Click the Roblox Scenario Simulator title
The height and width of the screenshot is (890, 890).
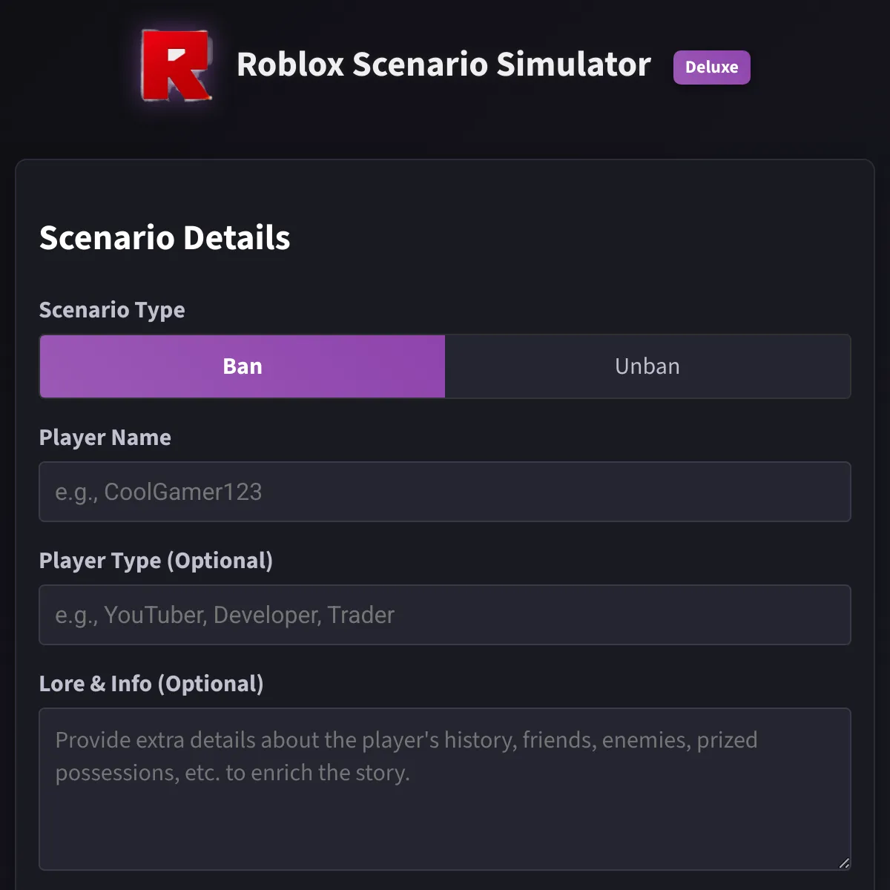[x=443, y=65]
